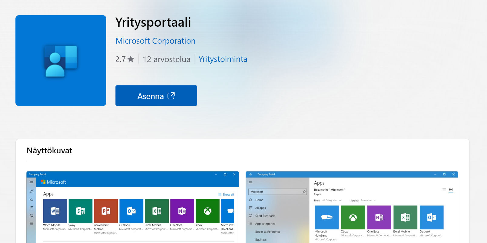Click Xbox tile in first screenshot

(x=207, y=211)
